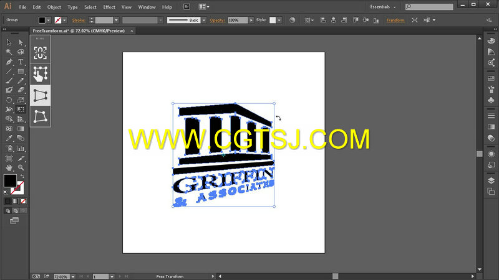Open the File menu

pyautogui.click(x=22, y=7)
